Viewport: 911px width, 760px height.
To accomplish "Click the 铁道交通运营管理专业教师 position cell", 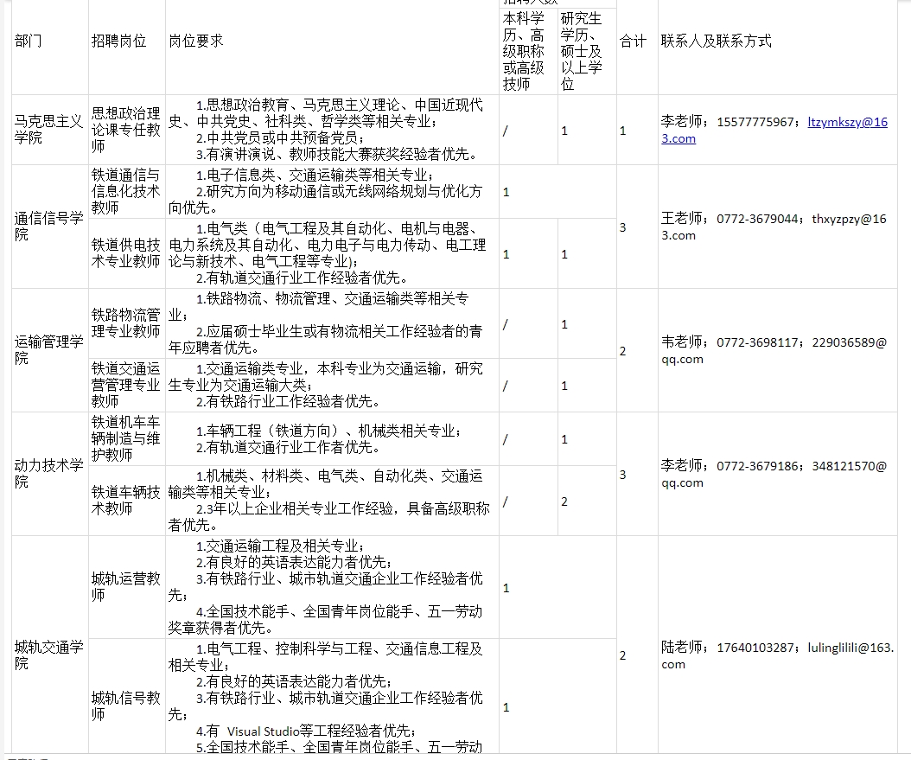I will coord(127,386).
